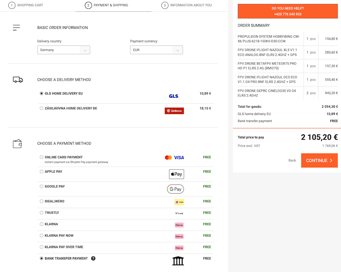Click the Klarna Pay Over Time logo
The width and height of the screenshot is (341, 272).
(x=179, y=248)
